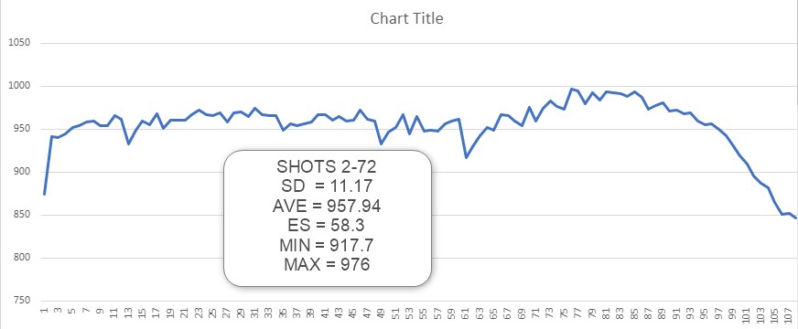Click the peak data point near shot 76
Viewport: 798px width, 329px height.
[571, 89]
